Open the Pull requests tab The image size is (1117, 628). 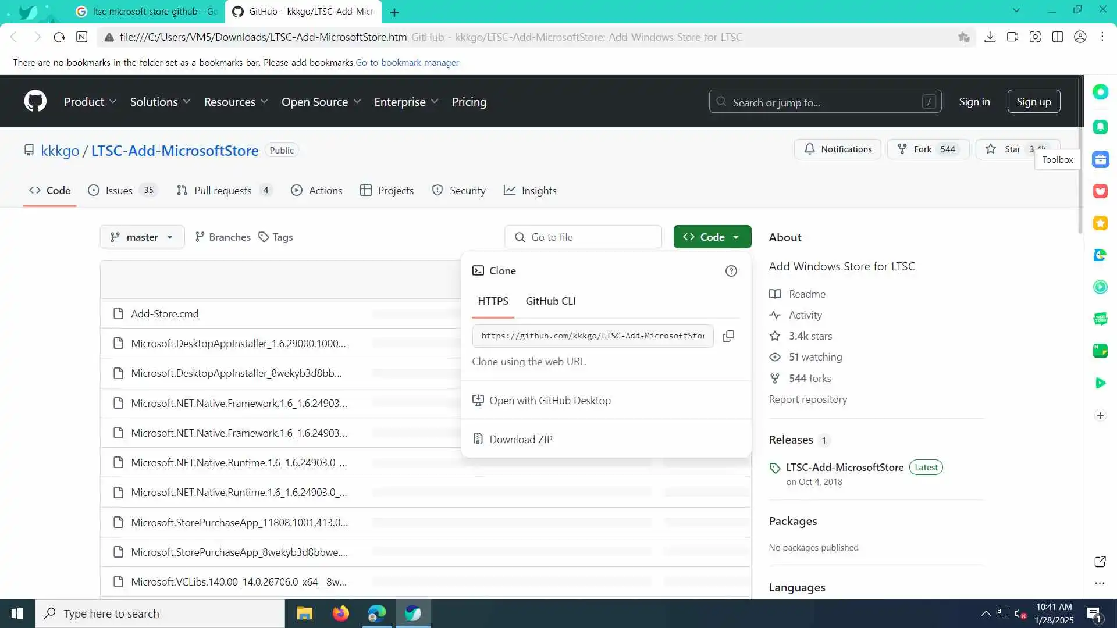223,191
